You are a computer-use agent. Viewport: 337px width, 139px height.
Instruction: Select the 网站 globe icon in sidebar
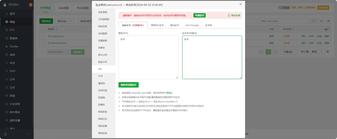click(7, 22)
